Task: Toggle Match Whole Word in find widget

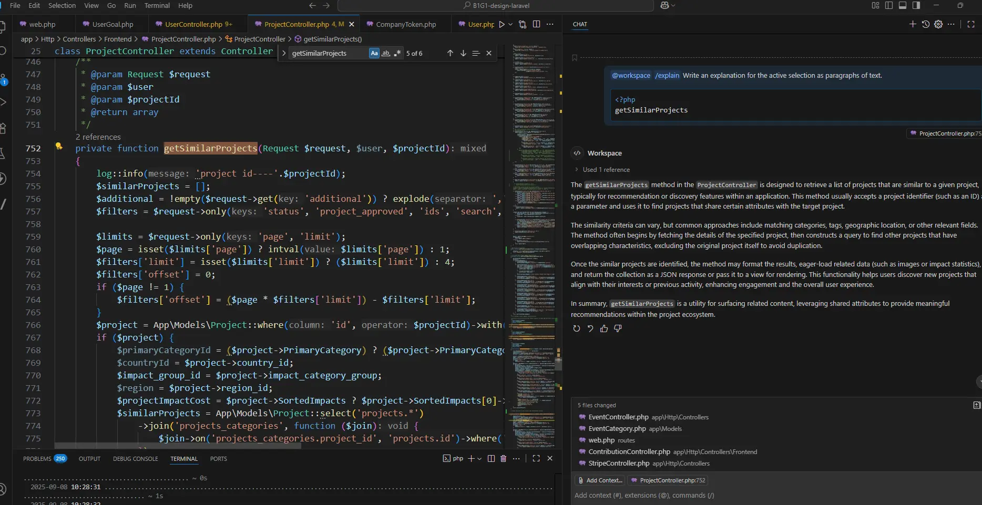Action: pos(386,53)
